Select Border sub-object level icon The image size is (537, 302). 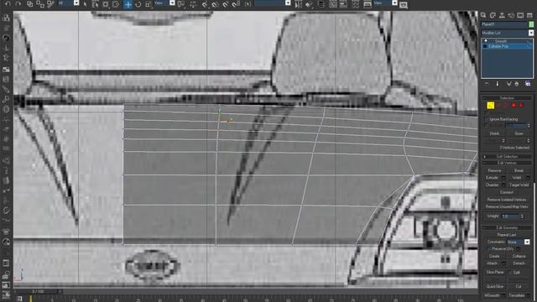[506, 106]
